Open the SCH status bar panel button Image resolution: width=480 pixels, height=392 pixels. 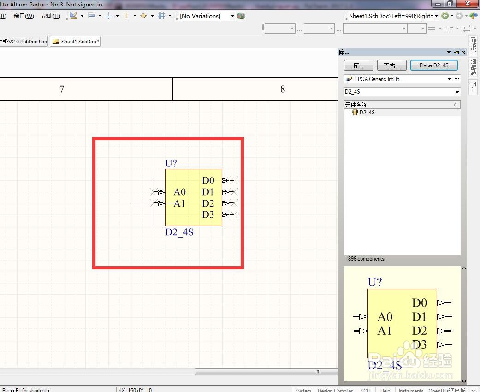click(366, 390)
